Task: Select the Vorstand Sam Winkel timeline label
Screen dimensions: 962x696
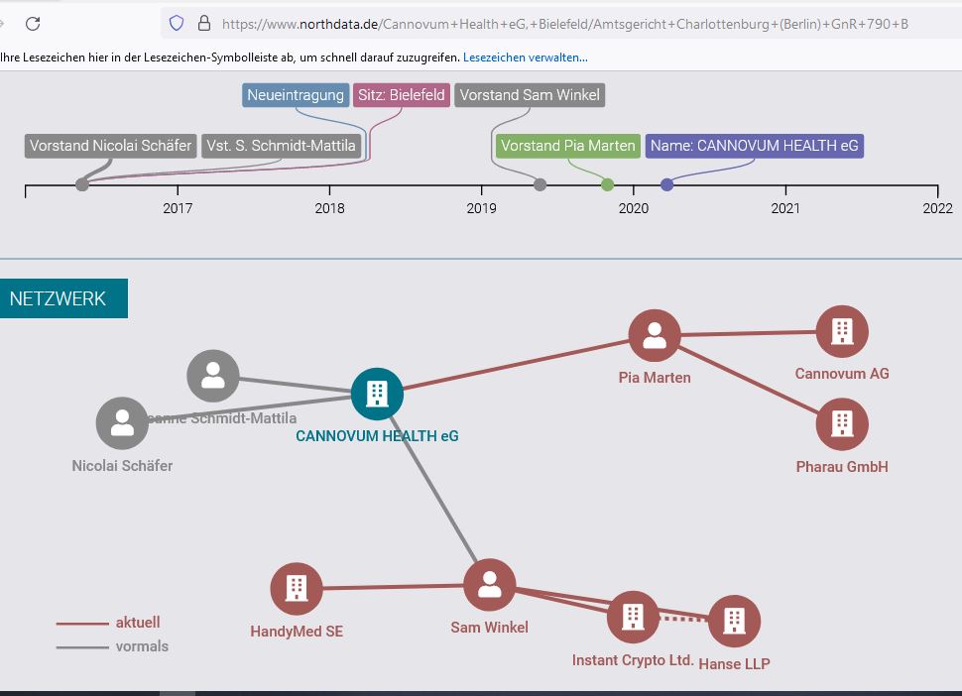Action: [530, 95]
